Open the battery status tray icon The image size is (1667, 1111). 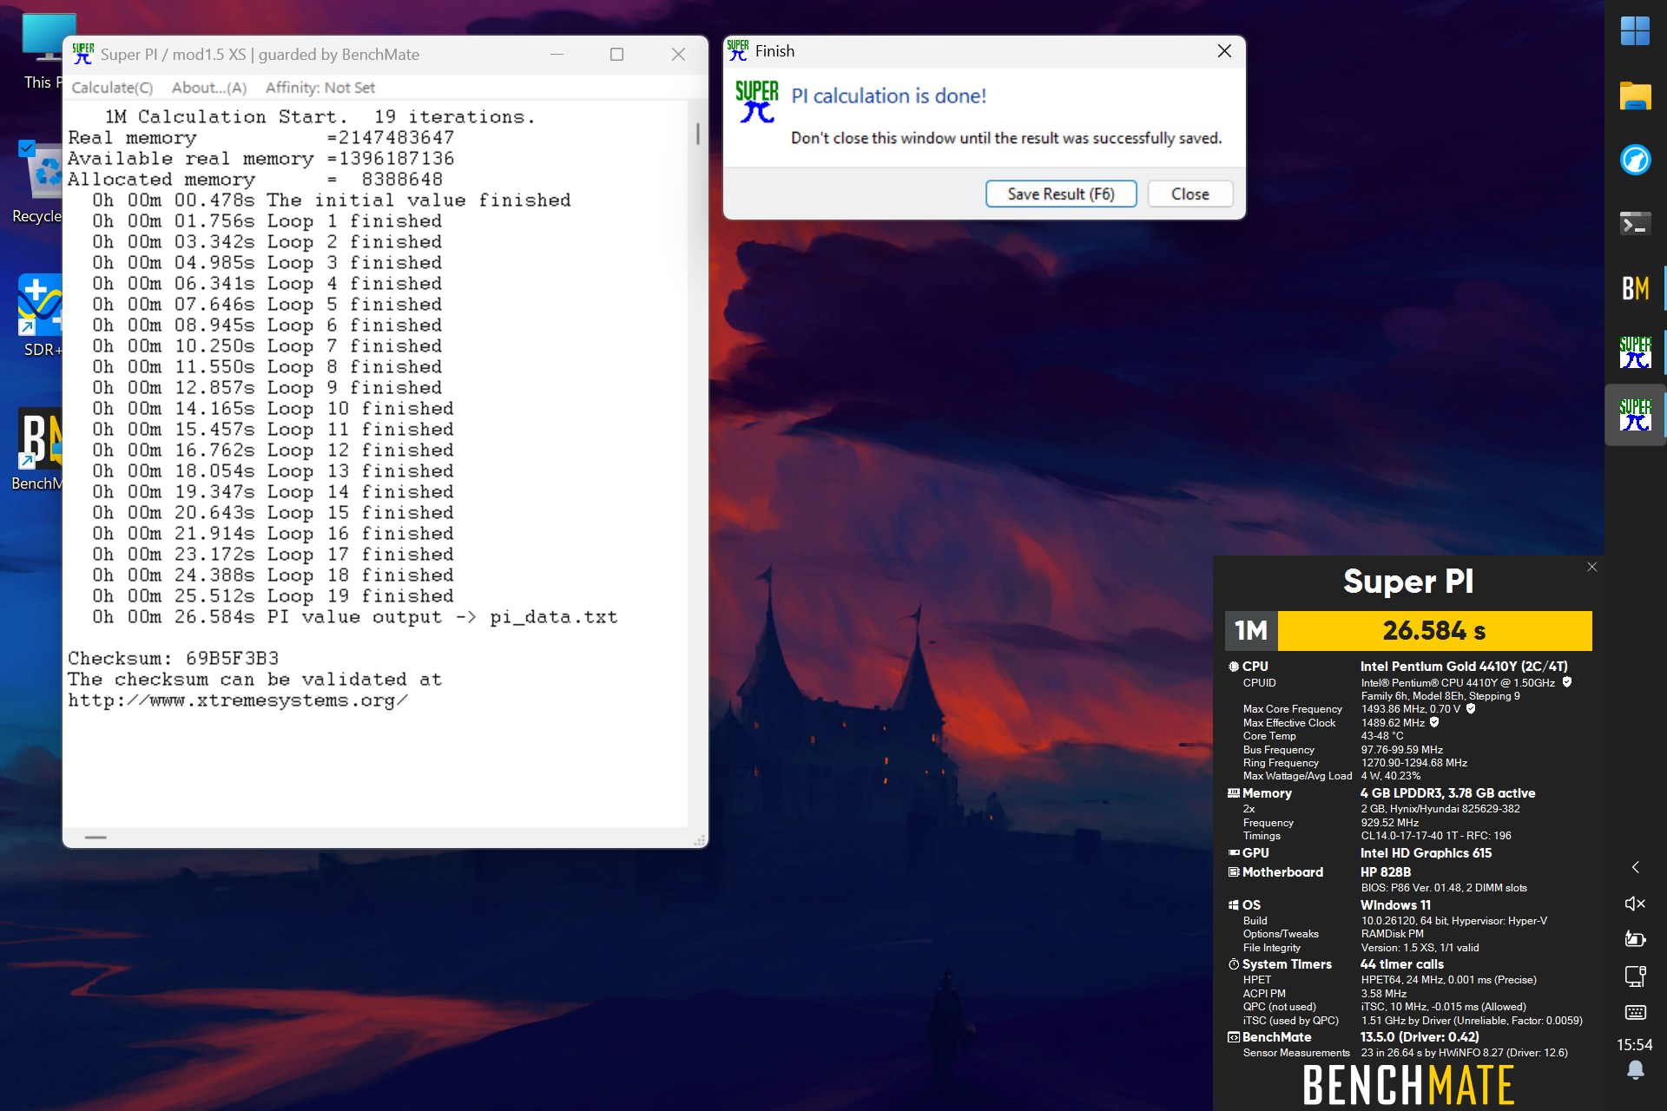pos(1635,939)
